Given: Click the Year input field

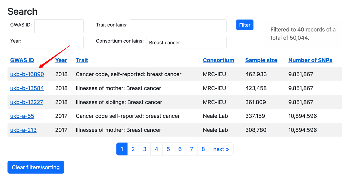Looking at the screenshot, I should pos(54,43).
